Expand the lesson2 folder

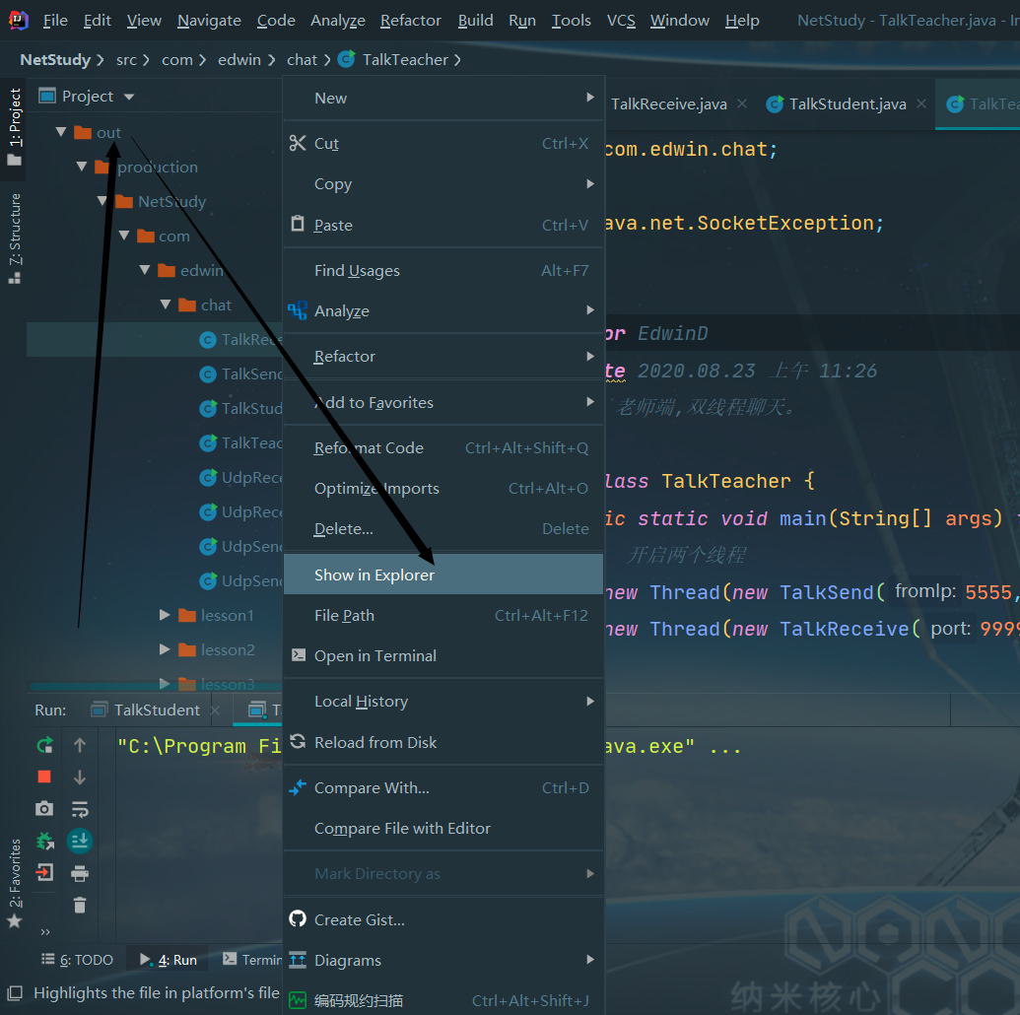click(x=166, y=649)
